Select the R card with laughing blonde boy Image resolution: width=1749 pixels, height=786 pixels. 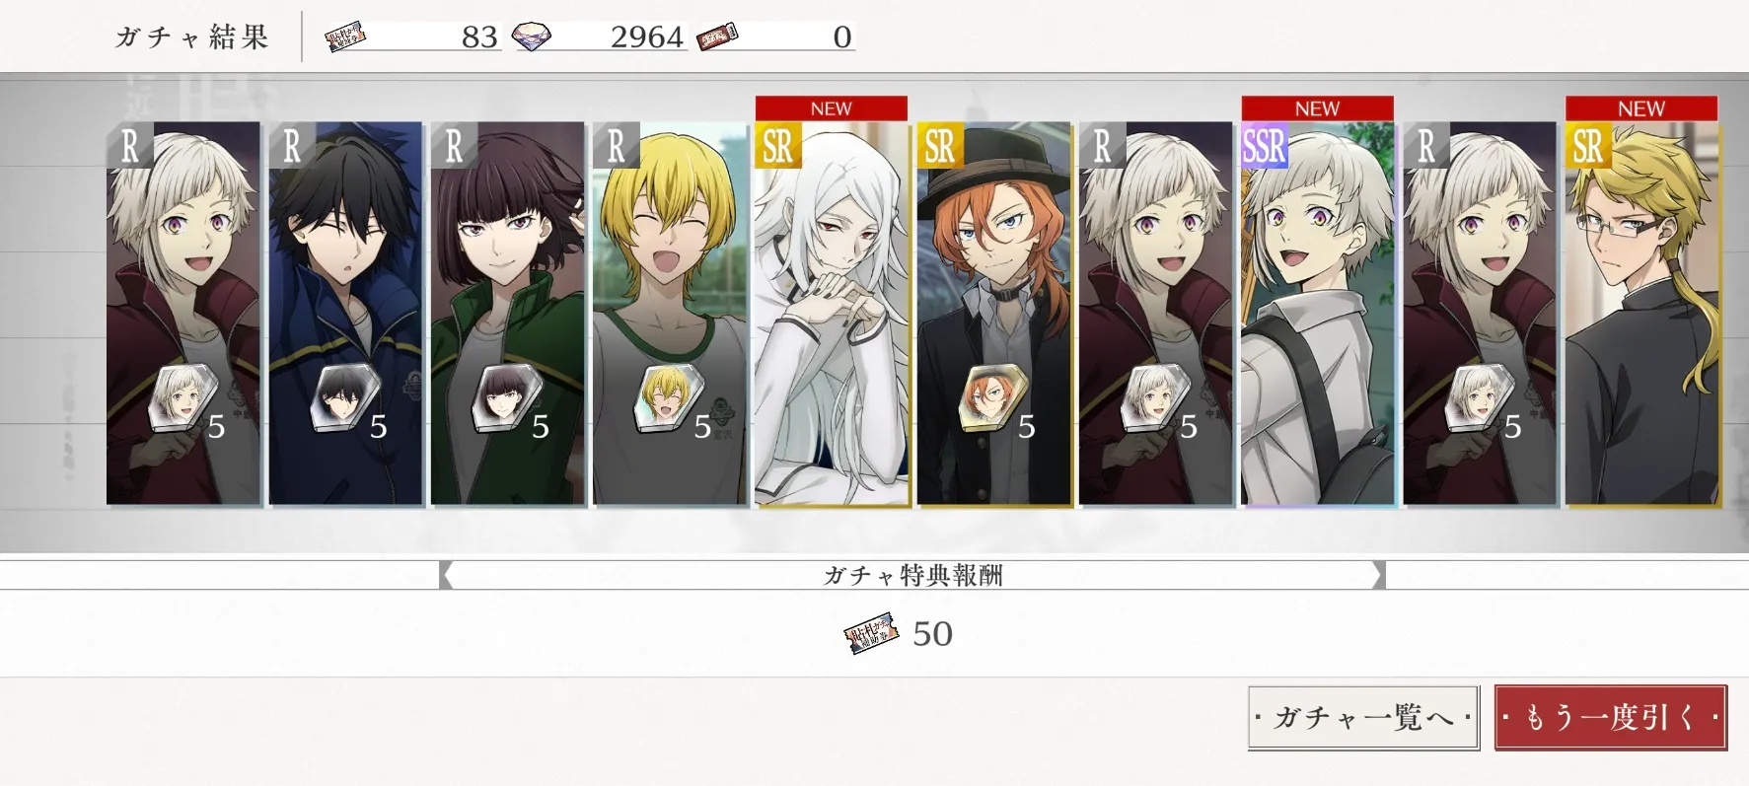click(x=670, y=313)
